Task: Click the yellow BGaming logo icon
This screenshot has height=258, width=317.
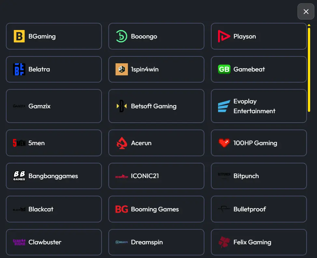Action: tap(19, 36)
